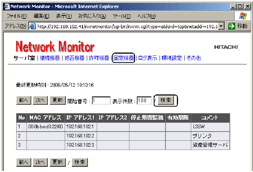Click the Windows flag logo

[243, 16]
